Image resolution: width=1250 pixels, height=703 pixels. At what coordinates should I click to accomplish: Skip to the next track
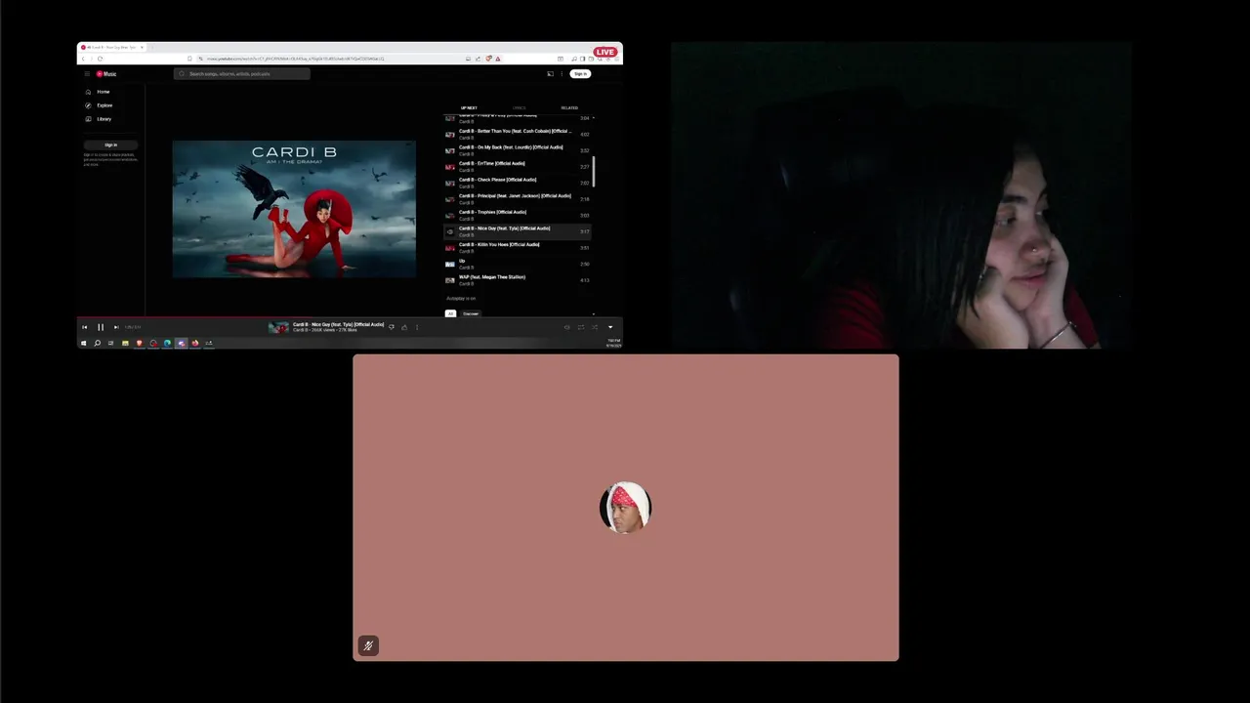tap(115, 327)
